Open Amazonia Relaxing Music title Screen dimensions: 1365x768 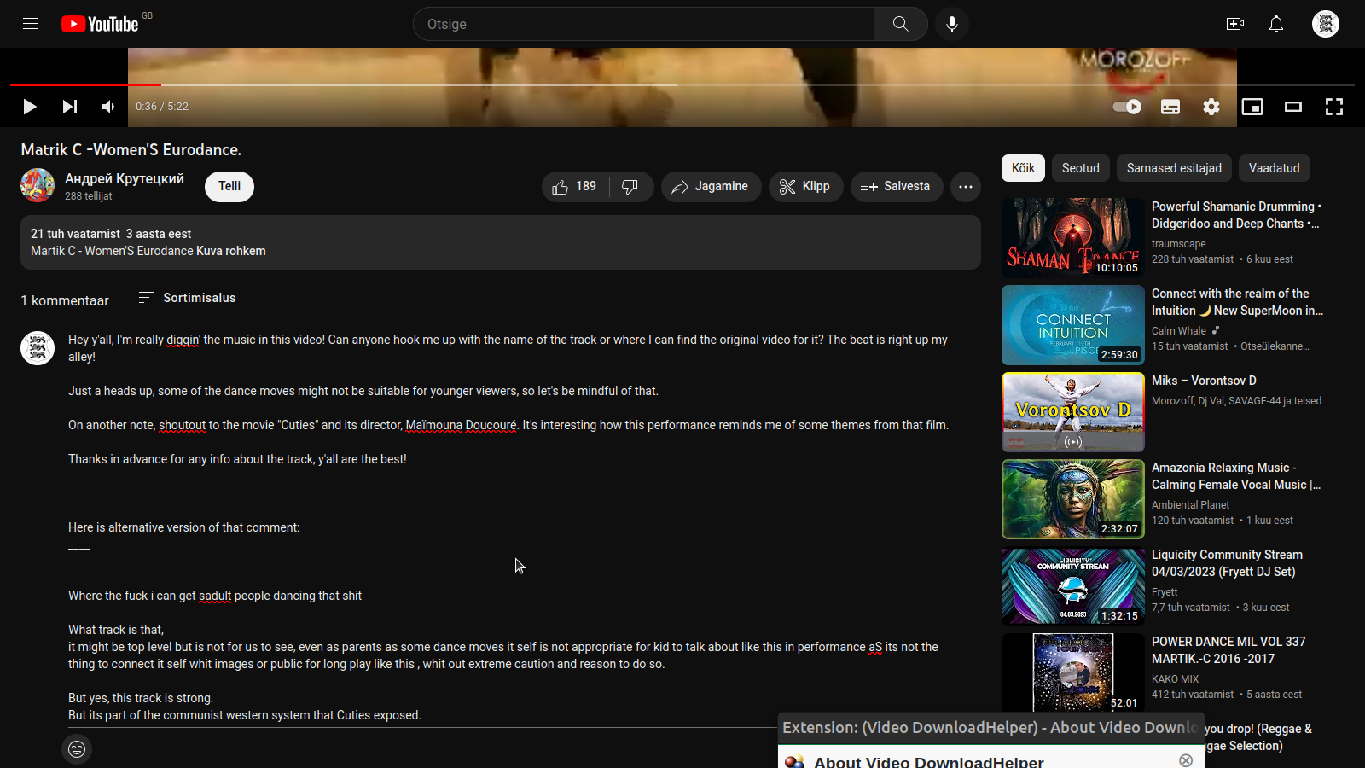pos(1236,476)
